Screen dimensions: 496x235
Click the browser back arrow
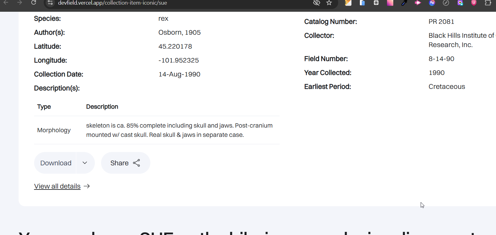[6, 3]
